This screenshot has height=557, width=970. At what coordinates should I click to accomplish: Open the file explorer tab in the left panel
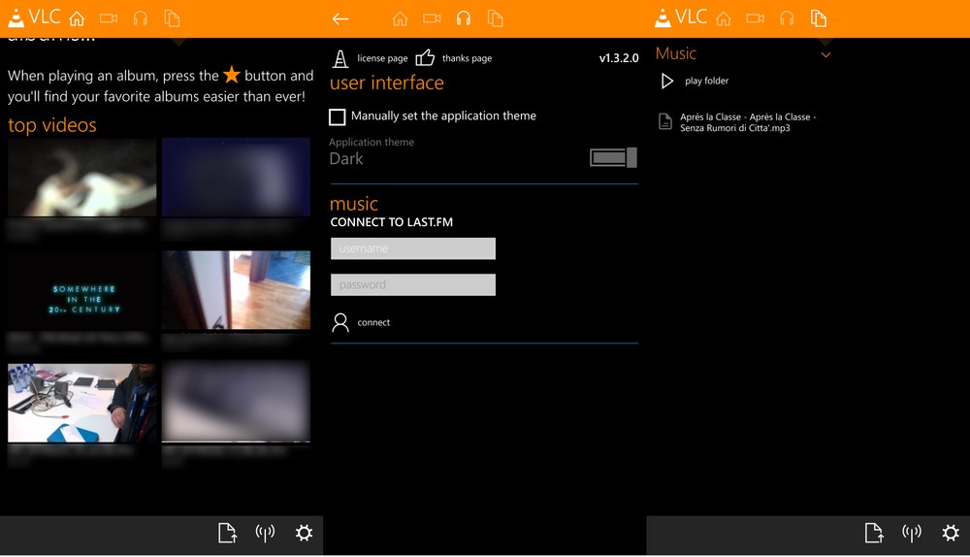click(172, 18)
